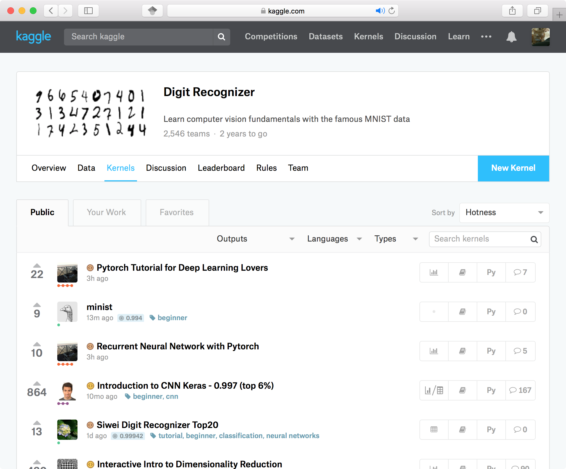
Task: Open the Hotness sort dropdown
Action: click(x=504, y=213)
